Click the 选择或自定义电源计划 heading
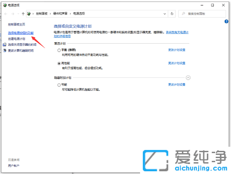231x174 pixels. pyautogui.click(x=73, y=26)
